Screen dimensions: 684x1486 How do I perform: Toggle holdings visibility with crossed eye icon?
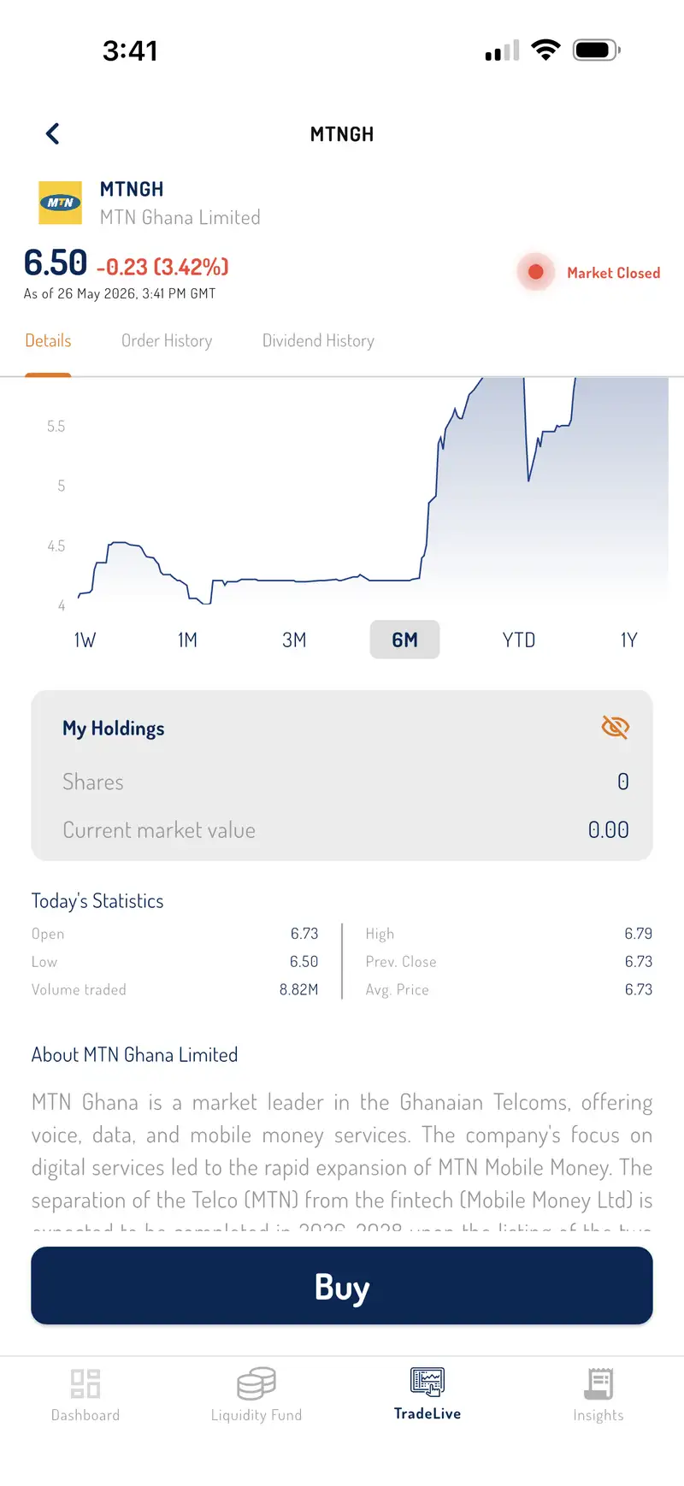615,728
